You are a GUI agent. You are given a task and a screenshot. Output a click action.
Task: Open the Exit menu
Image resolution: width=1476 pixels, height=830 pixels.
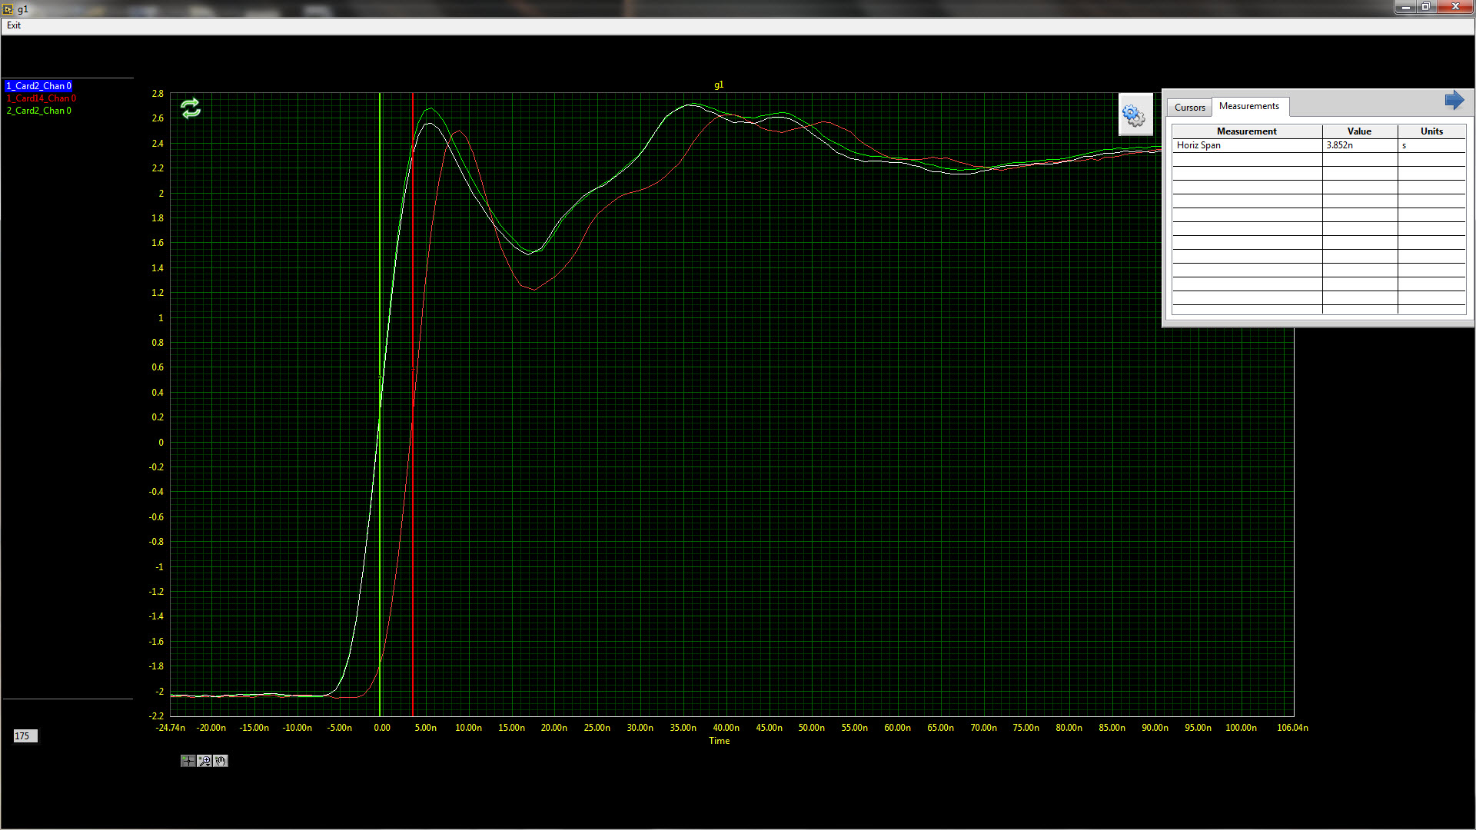[x=14, y=25]
